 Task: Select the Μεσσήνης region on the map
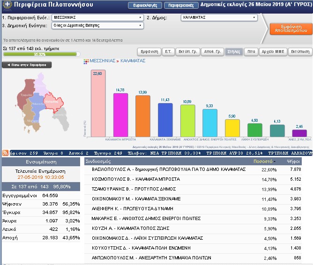pyautogui.click(x=37, y=105)
